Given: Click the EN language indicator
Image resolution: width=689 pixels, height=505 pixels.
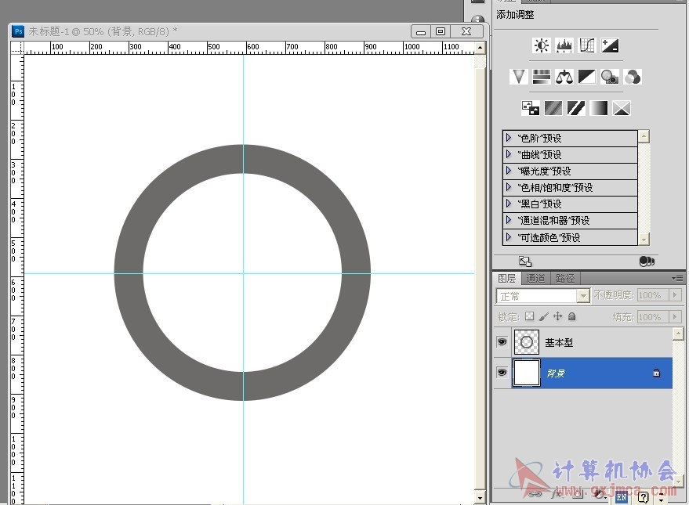Looking at the screenshot, I should click(622, 497).
